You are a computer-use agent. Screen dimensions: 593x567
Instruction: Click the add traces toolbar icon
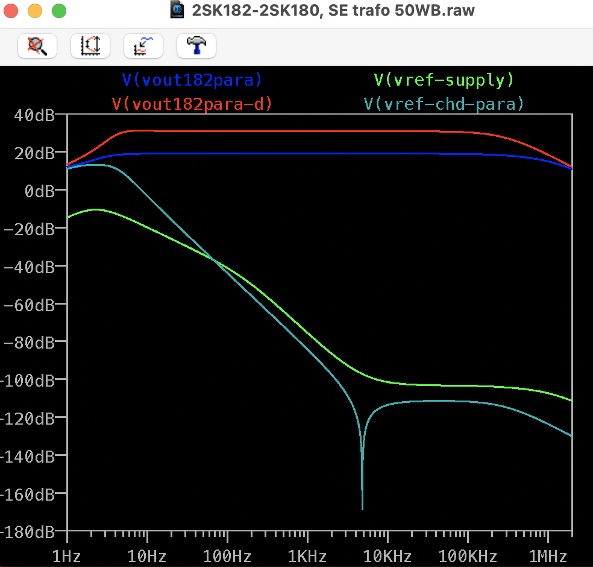click(143, 46)
